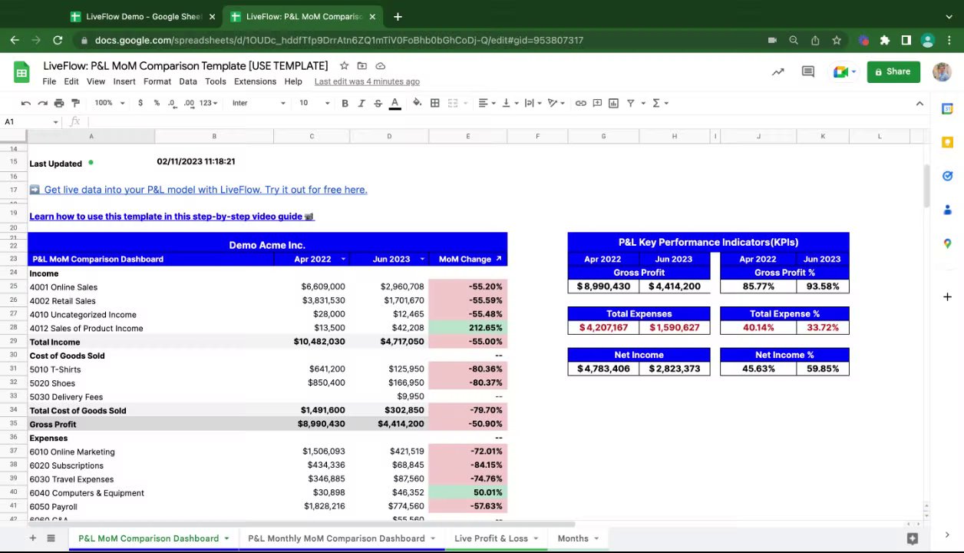
Task: Toggle italic formatting
Action: point(361,103)
